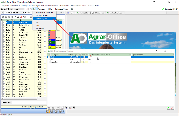Choose Einstellungssets from dropdown menu
The image size is (179, 120).
[44, 18]
